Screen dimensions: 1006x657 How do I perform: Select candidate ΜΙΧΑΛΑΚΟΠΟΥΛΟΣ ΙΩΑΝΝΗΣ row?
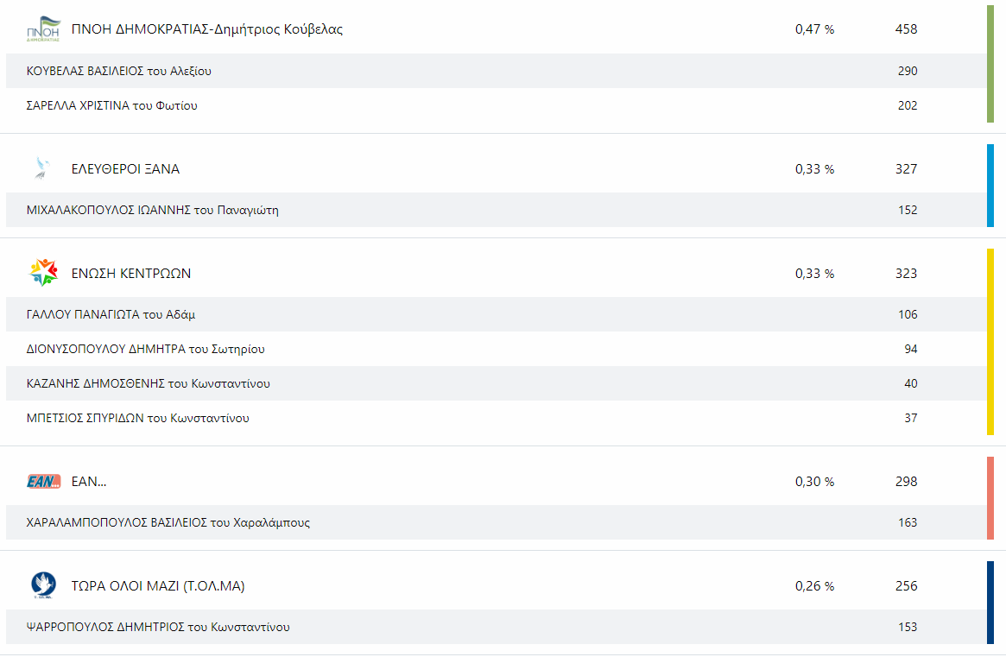point(496,210)
